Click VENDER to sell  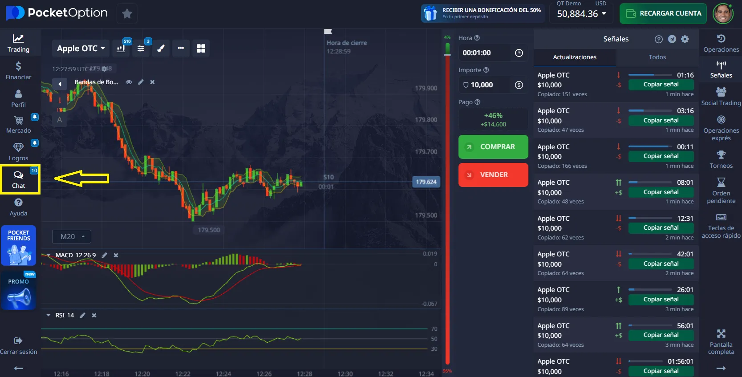point(493,175)
